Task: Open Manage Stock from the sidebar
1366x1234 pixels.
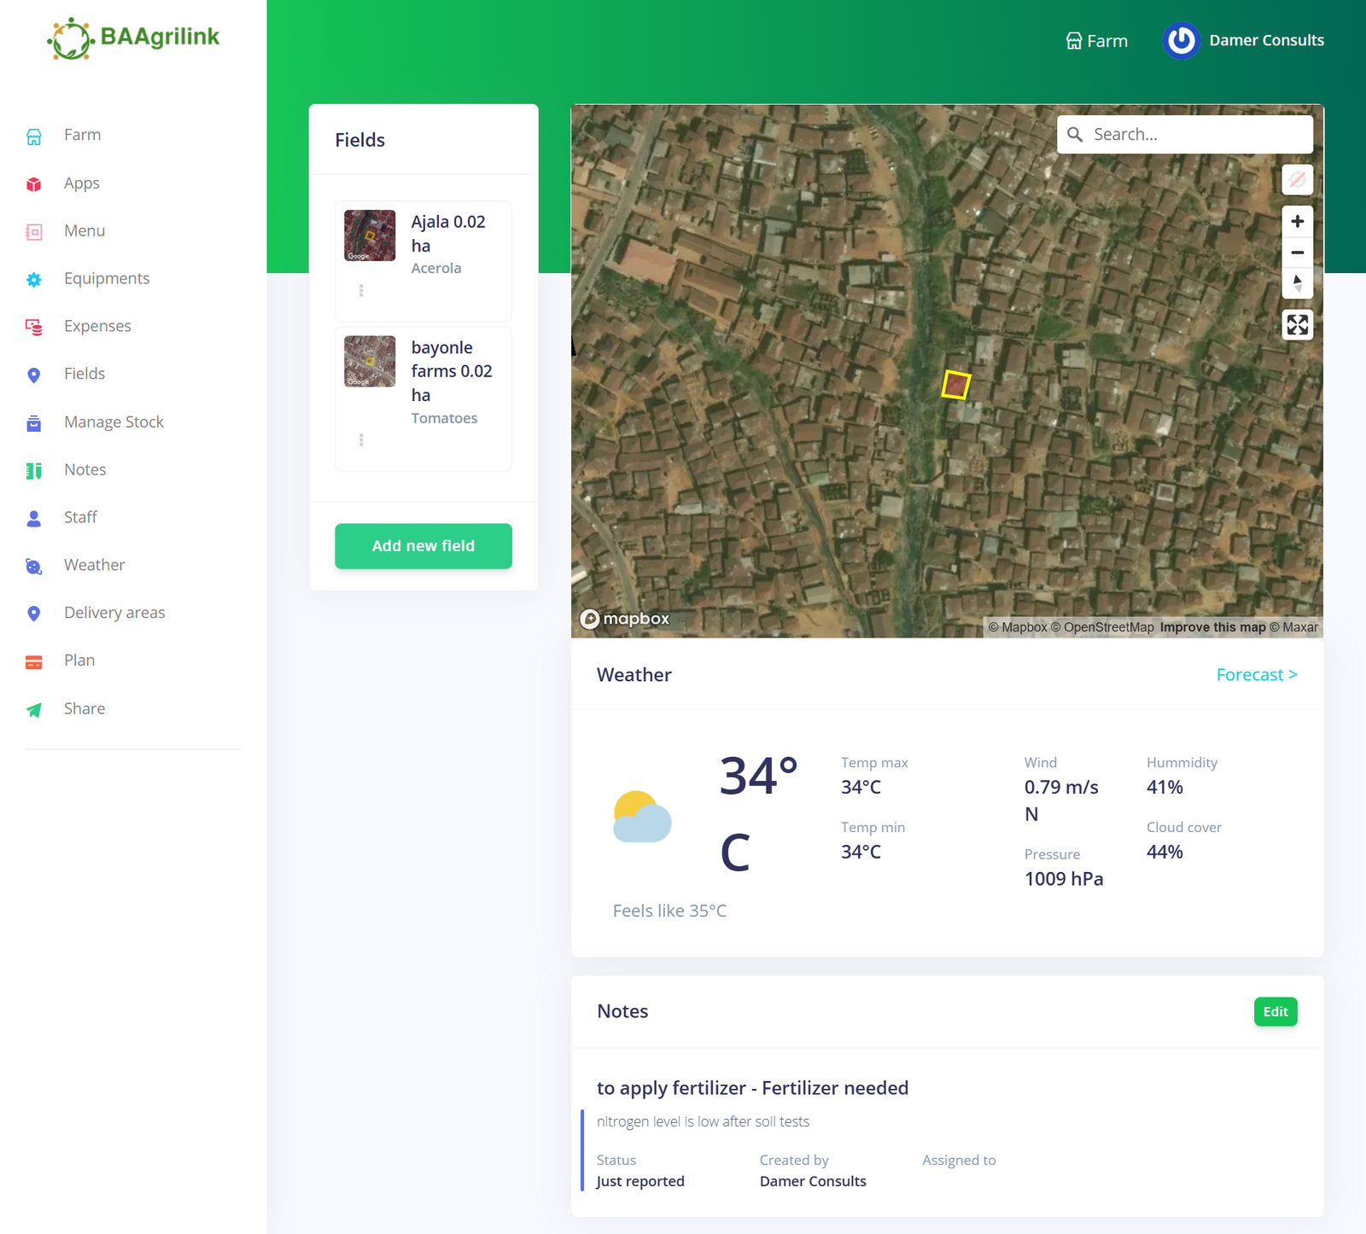Action: (x=114, y=422)
